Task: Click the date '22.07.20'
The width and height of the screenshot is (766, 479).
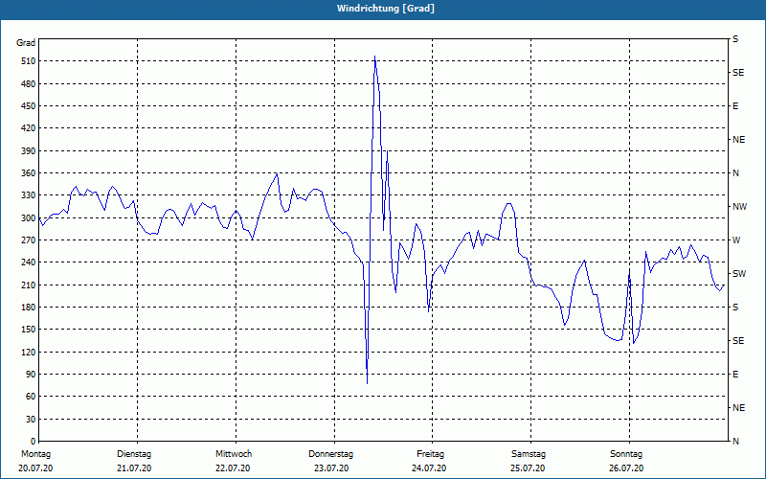Action: point(233,468)
